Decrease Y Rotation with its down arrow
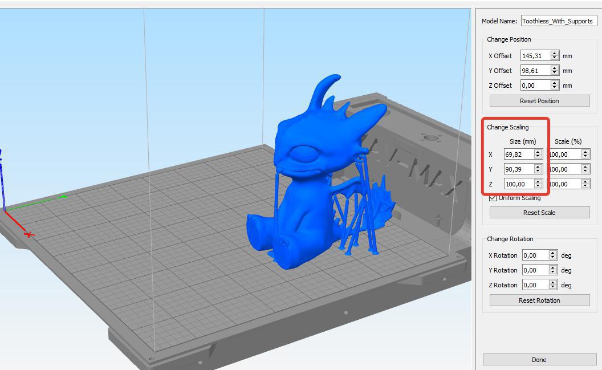The image size is (602, 370). [553, 273]
